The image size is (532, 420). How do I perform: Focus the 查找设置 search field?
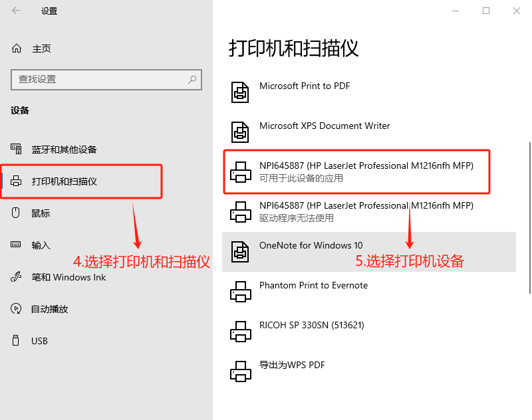click(106, 80)
